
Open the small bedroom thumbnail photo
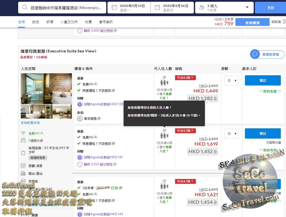[33, 112]
